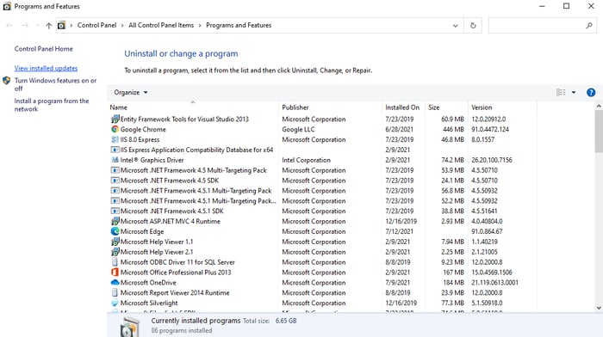Viewport: 603px width, 337px height.
Task: Click the Microsoft ODBC Driver 11 icon
Action: pos(115,262)
